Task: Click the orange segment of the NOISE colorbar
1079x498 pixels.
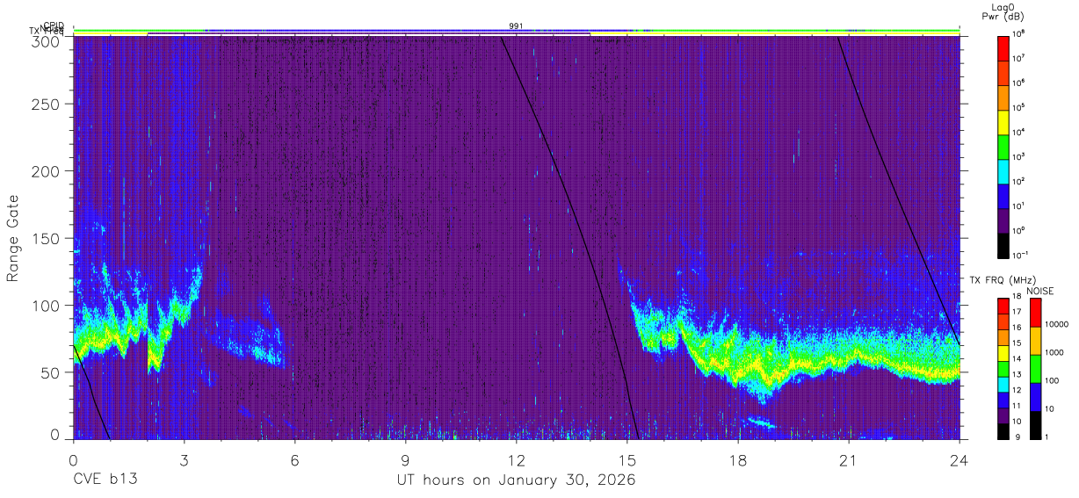Action: point(1035,341)
